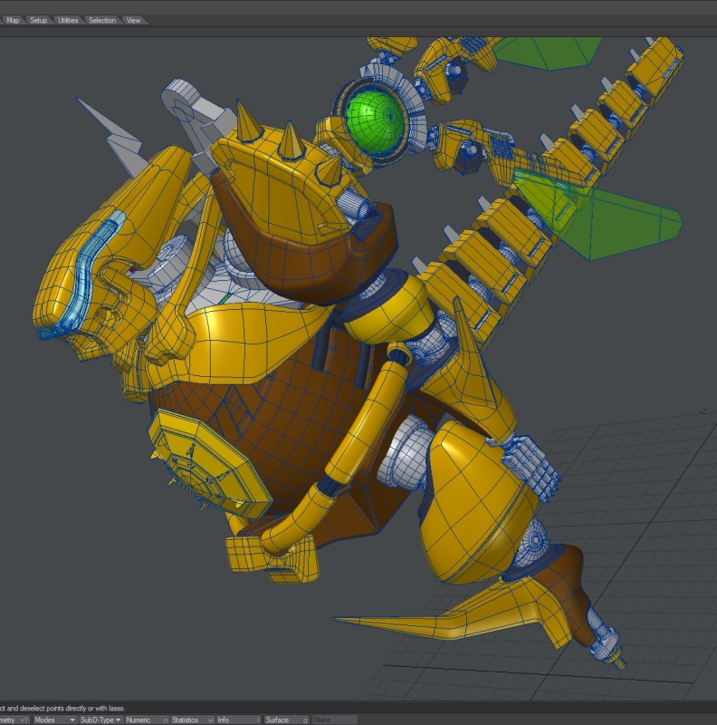Open the Surface editor button
The image size is (717, 725).
tap(284, 720)
